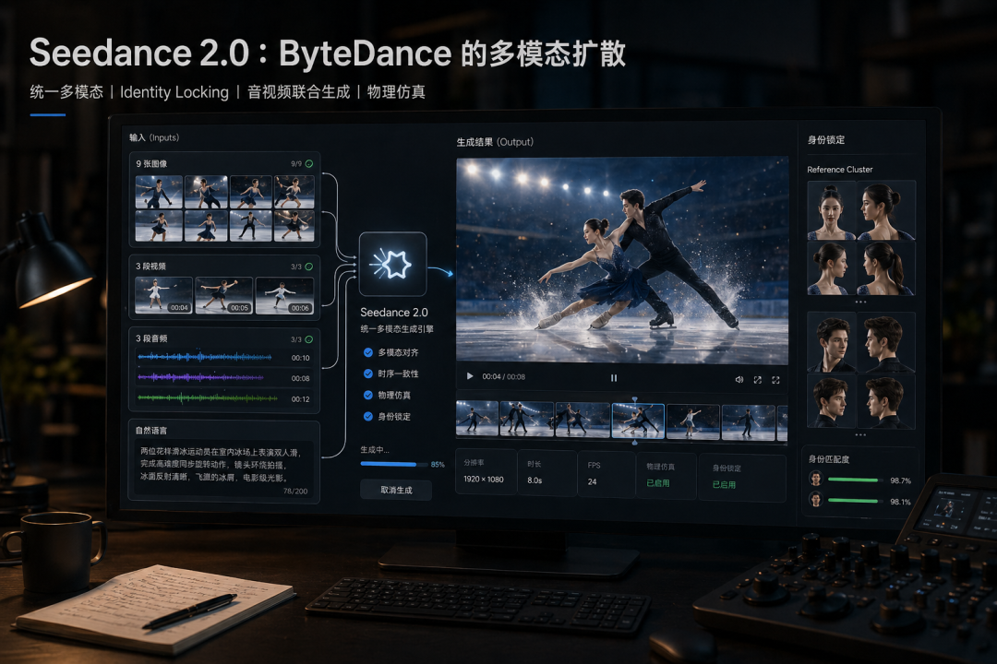Click the 98.7% identity match green bar
This screenshot has height=664, width=997.
pos(856,480)
